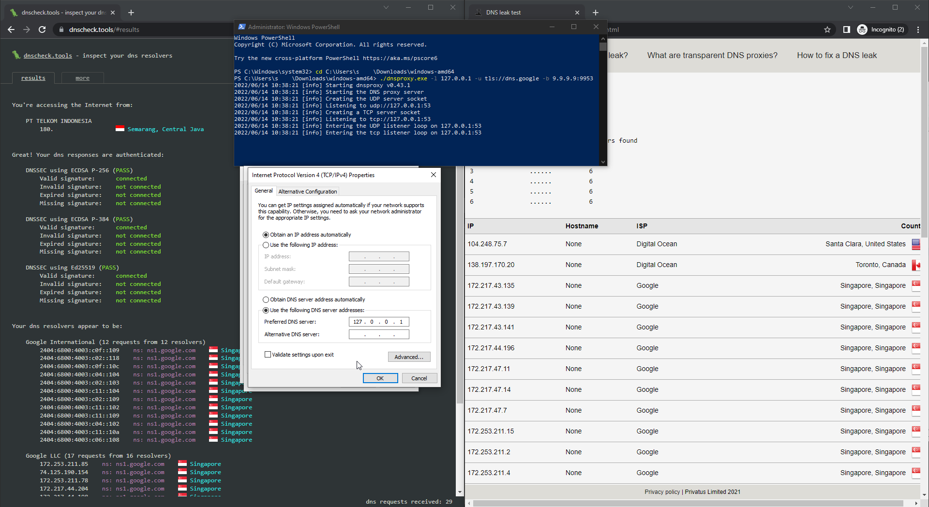Click DNS leak test vertical scrollbar down arrow
This screenshot has height=507, width=929.
coord(924,495)
